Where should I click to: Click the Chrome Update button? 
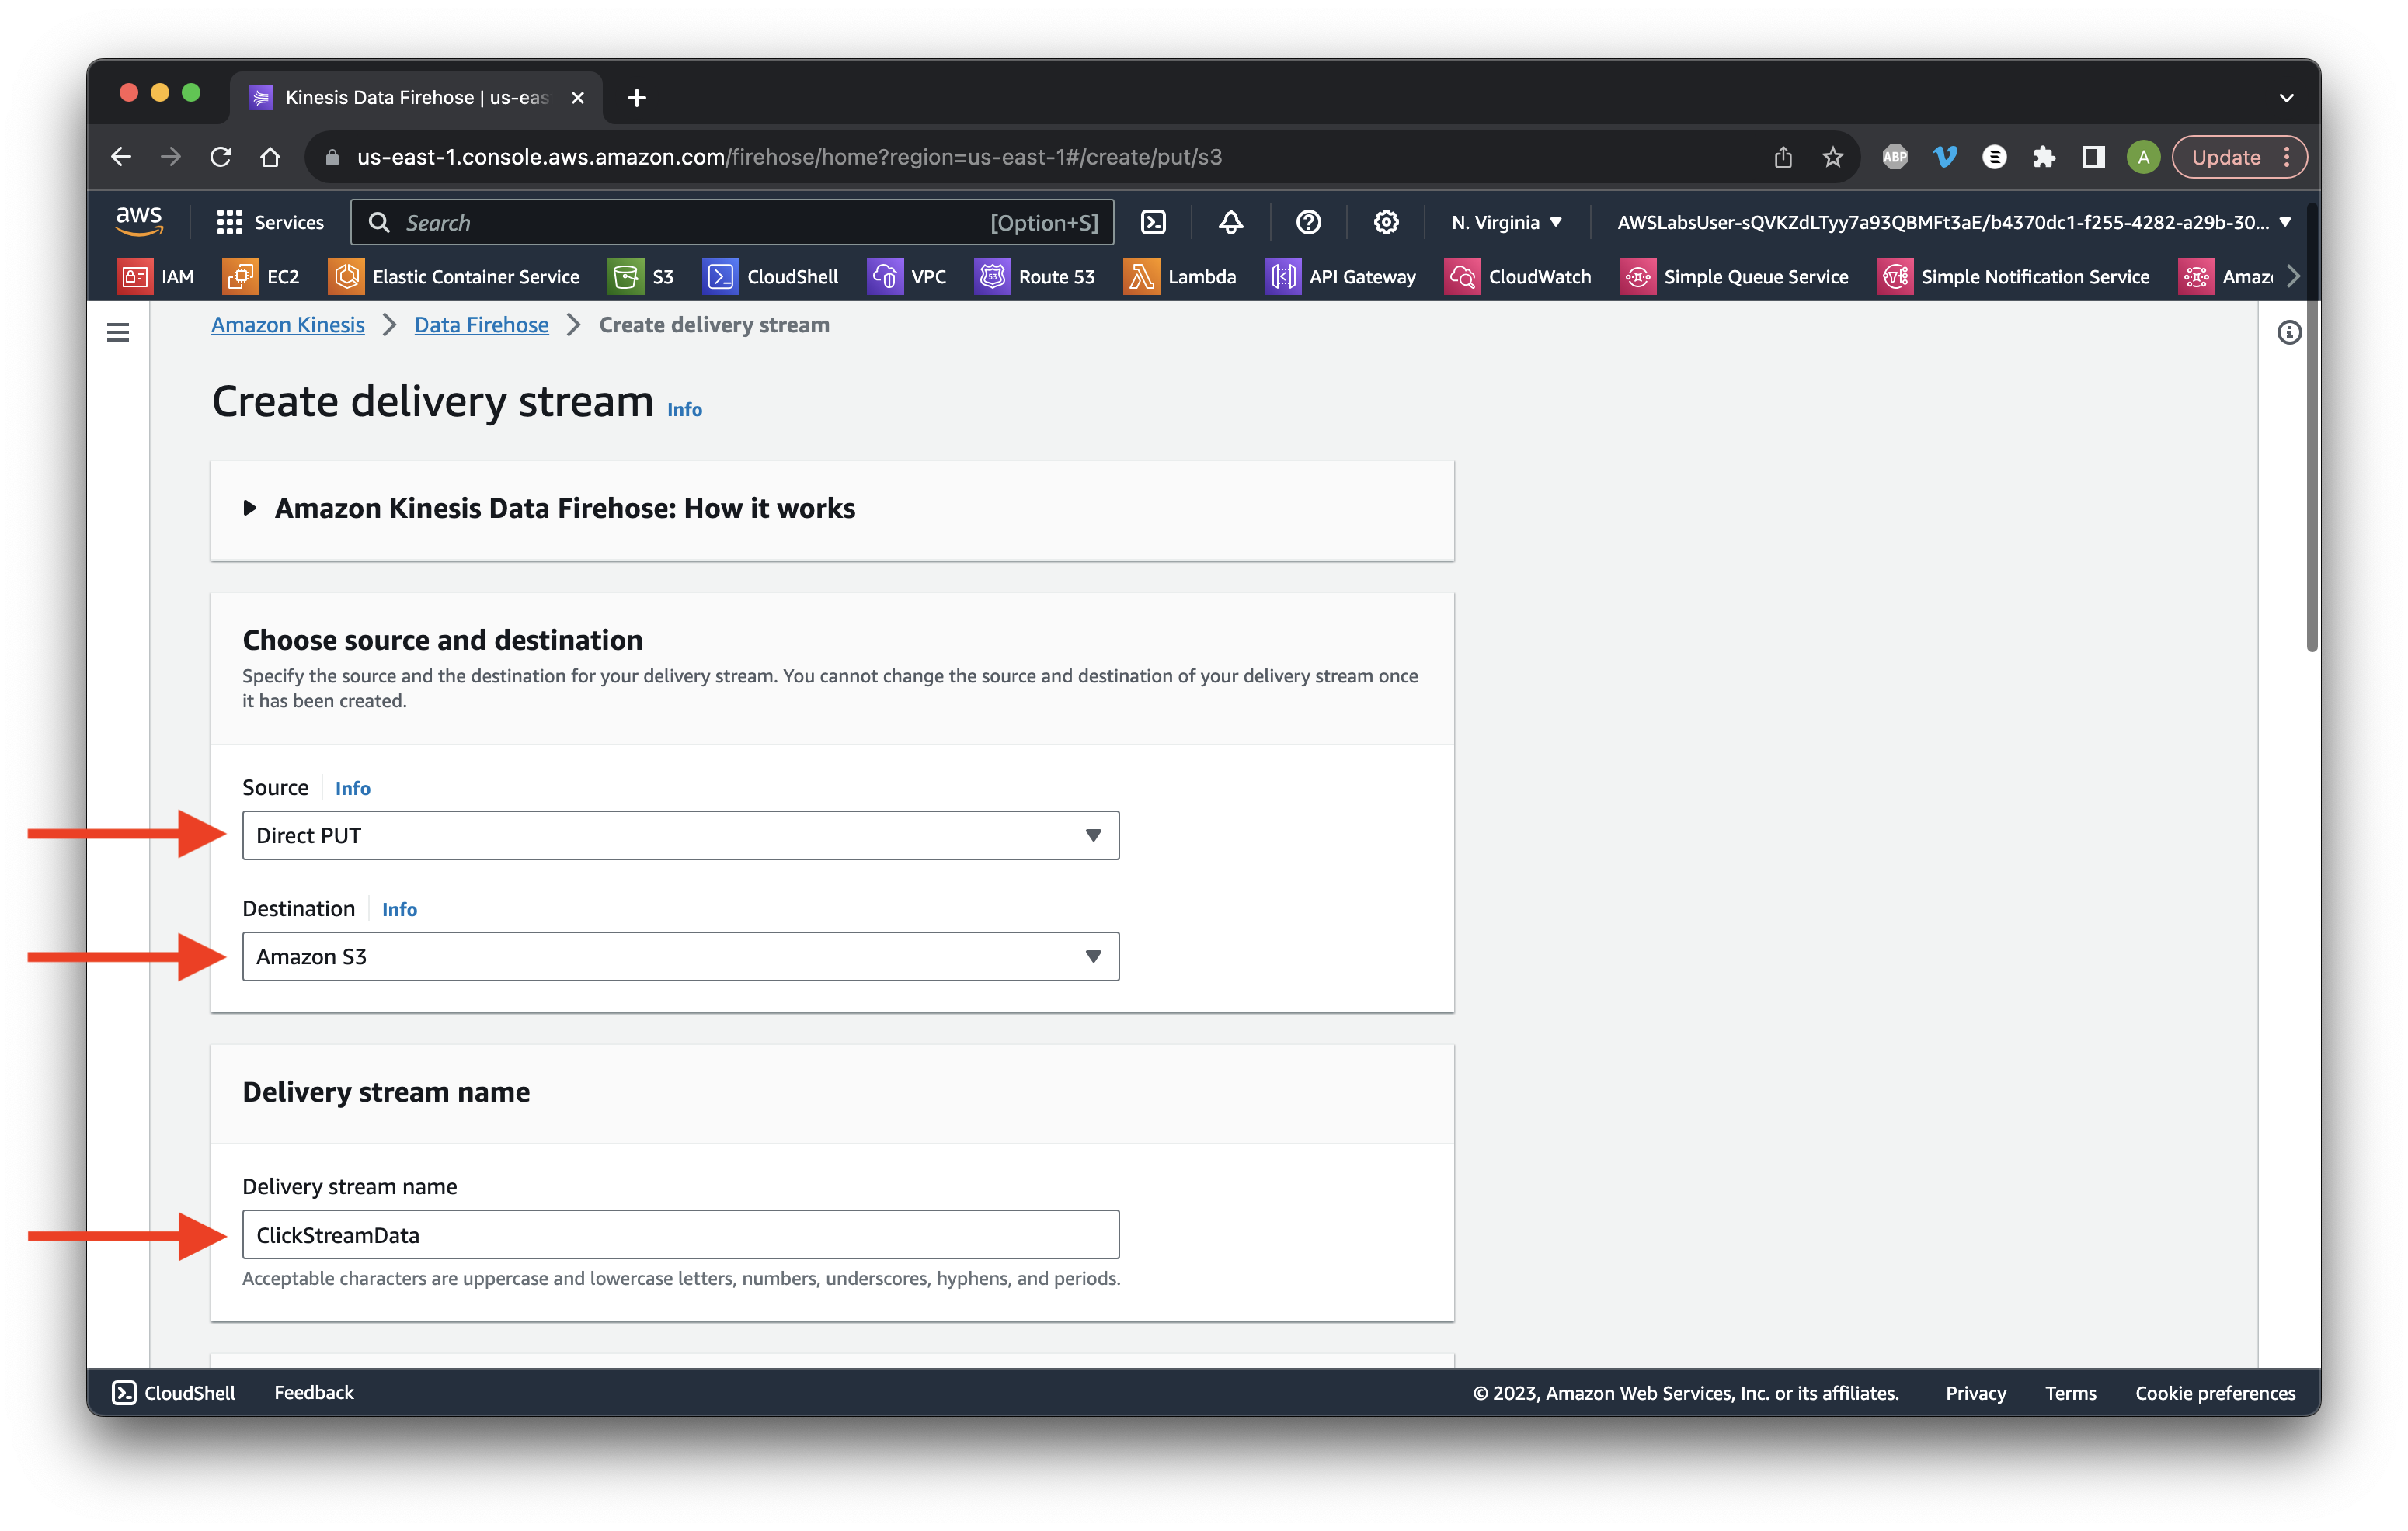2238,157
